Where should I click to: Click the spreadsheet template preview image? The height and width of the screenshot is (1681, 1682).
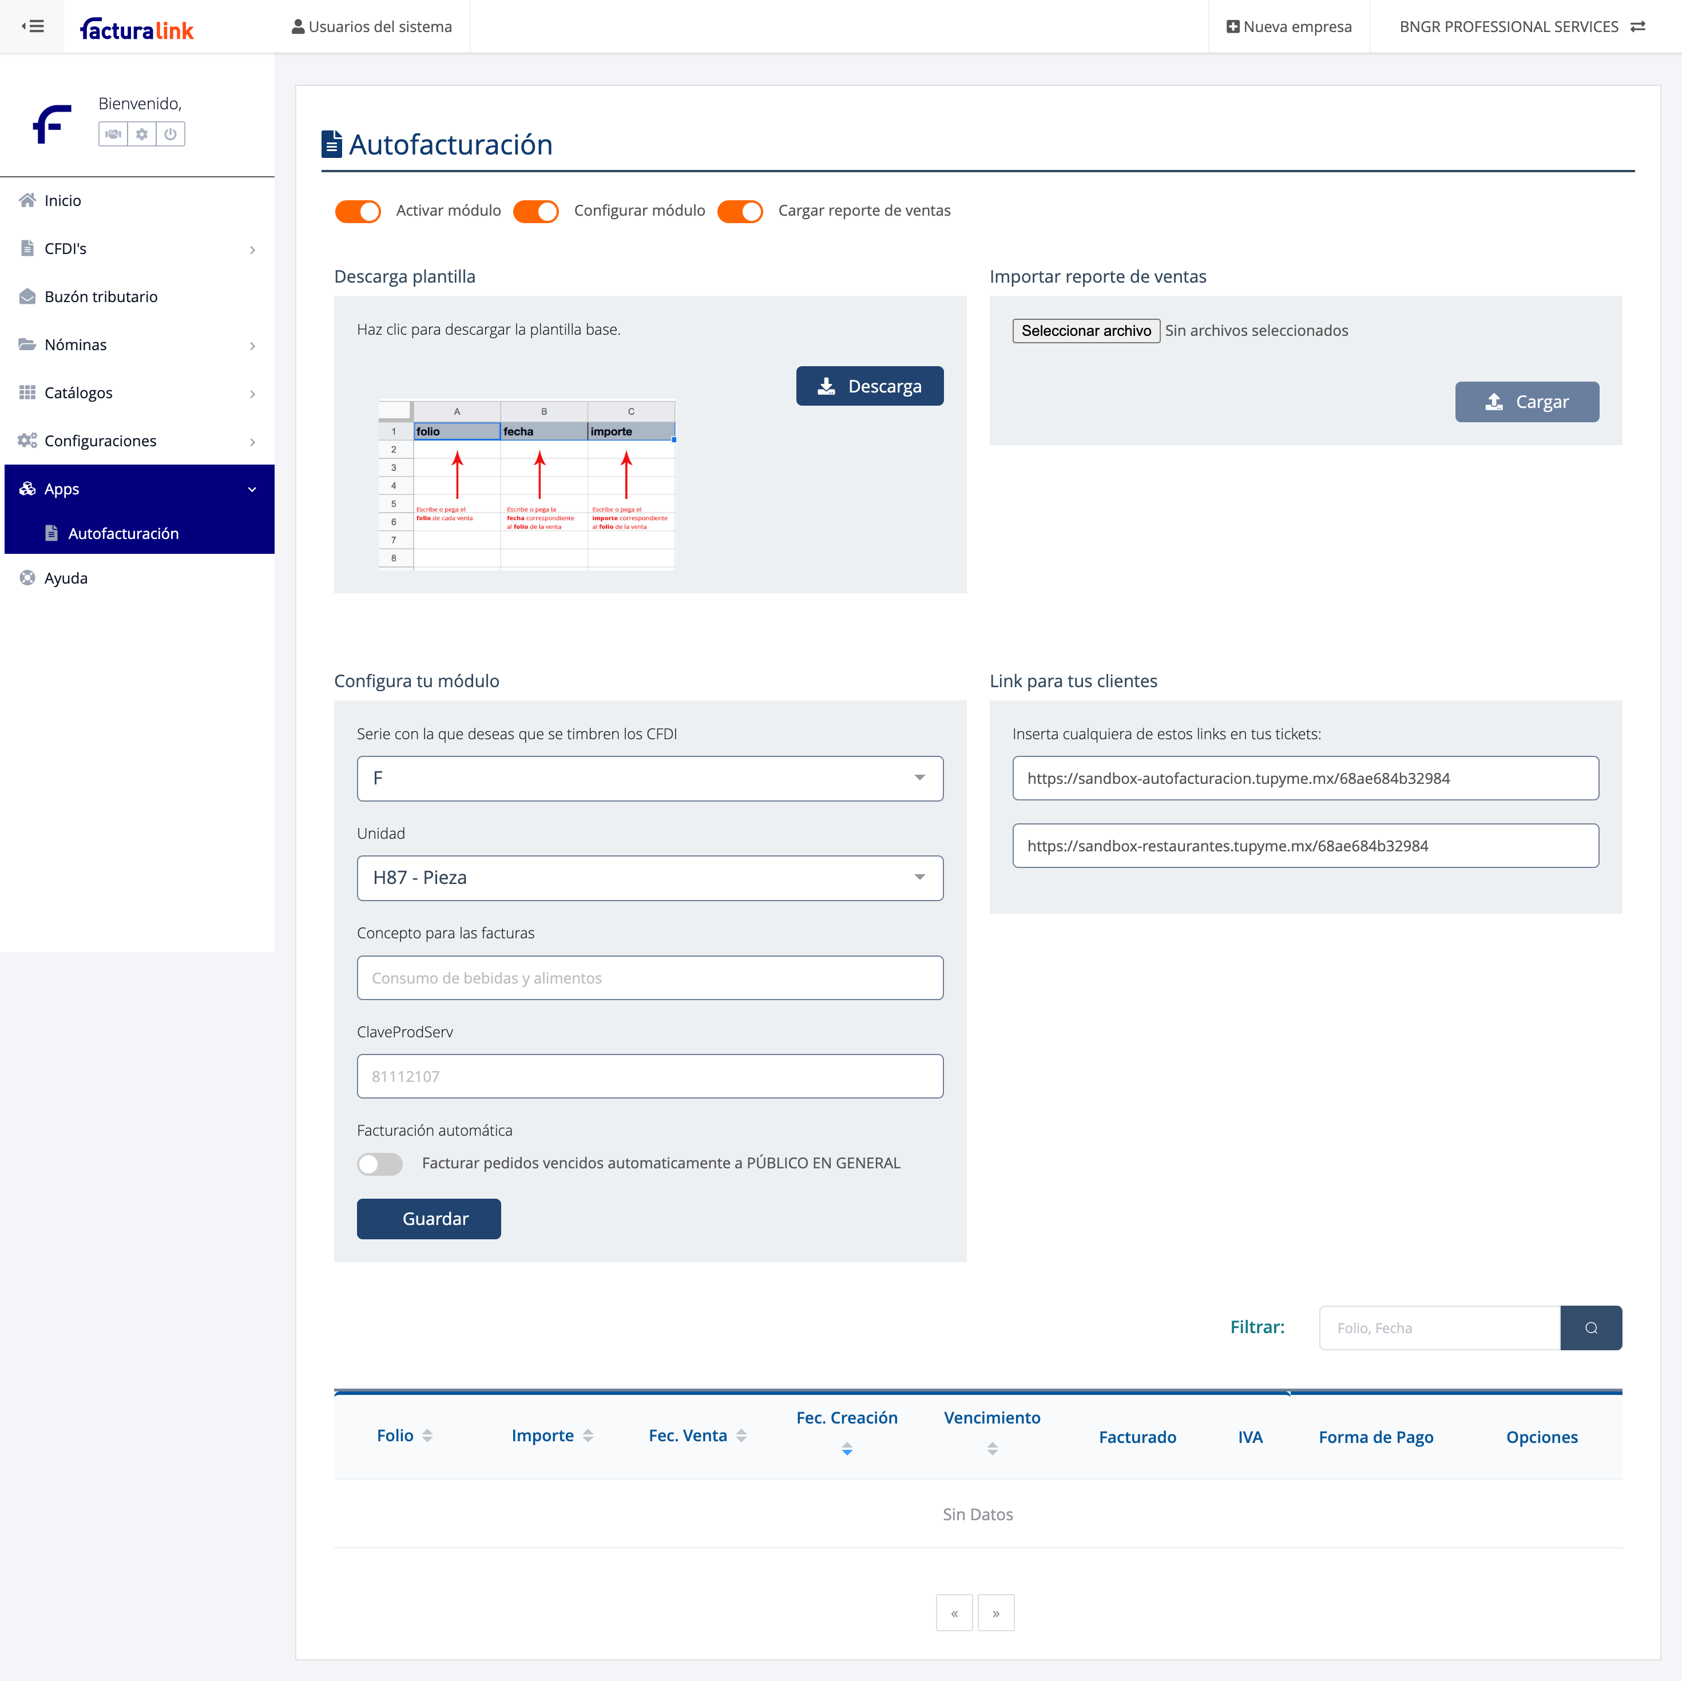point(527,484)
